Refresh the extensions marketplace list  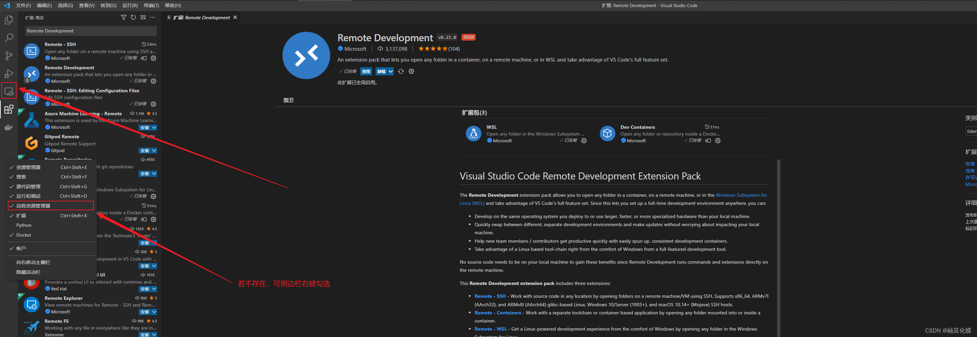pyautogui.click(x=133, y=18)
